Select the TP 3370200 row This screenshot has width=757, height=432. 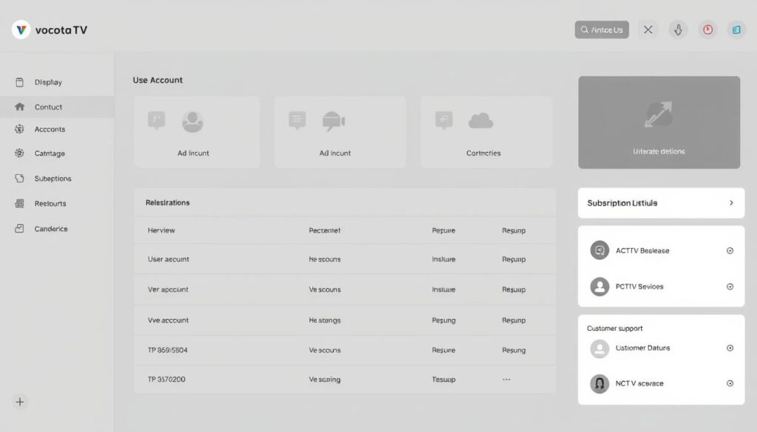coord(344,380)
